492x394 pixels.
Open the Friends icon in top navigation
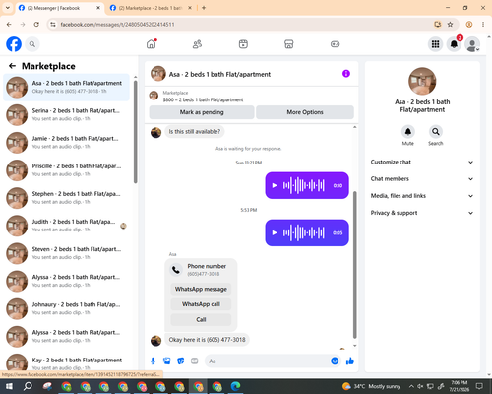click(197, 44)
